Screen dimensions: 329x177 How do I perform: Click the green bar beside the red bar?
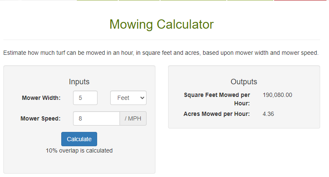[x=250, y=0]
